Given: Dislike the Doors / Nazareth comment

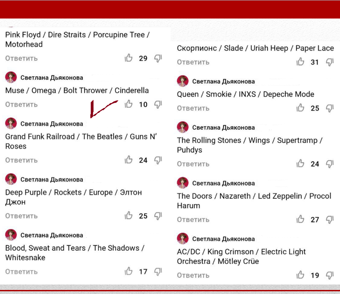Looking at the screenshot, I should point(330,219).
